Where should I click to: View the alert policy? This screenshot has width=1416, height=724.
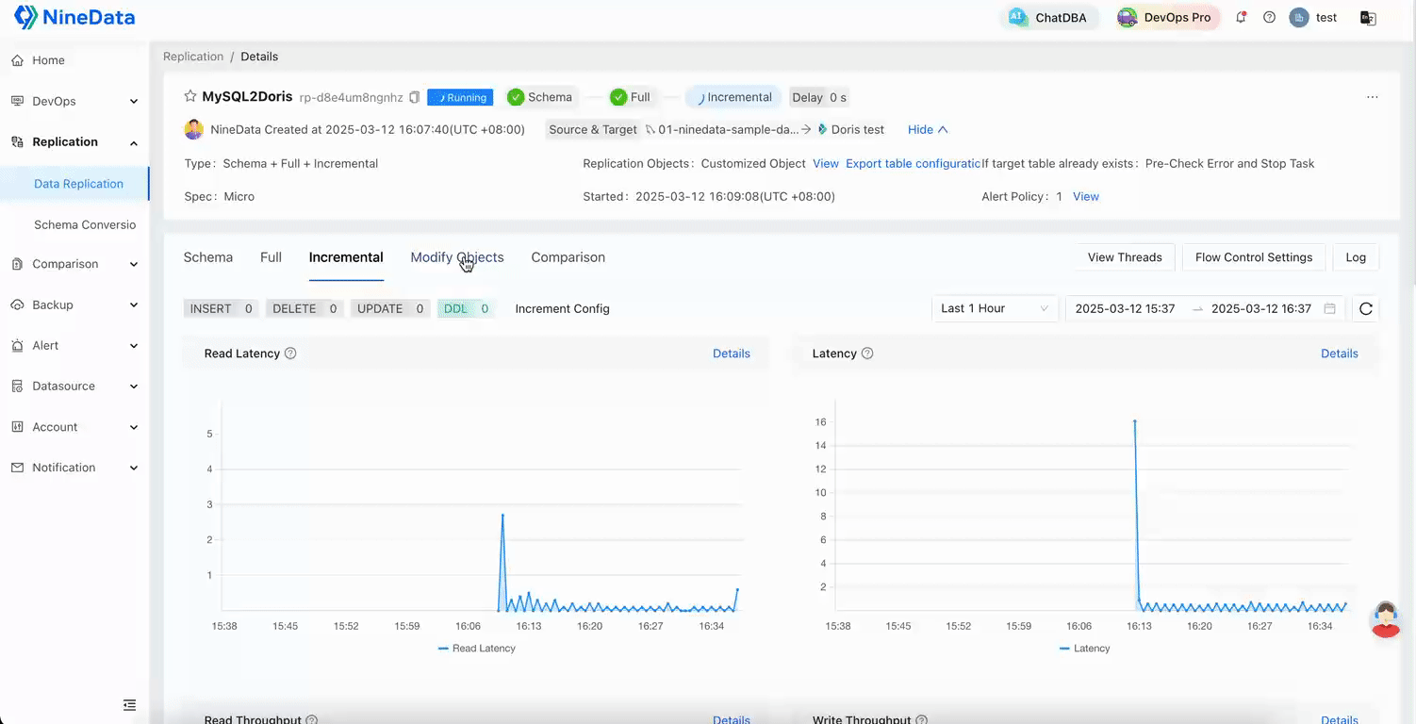tap(1086, 196)
